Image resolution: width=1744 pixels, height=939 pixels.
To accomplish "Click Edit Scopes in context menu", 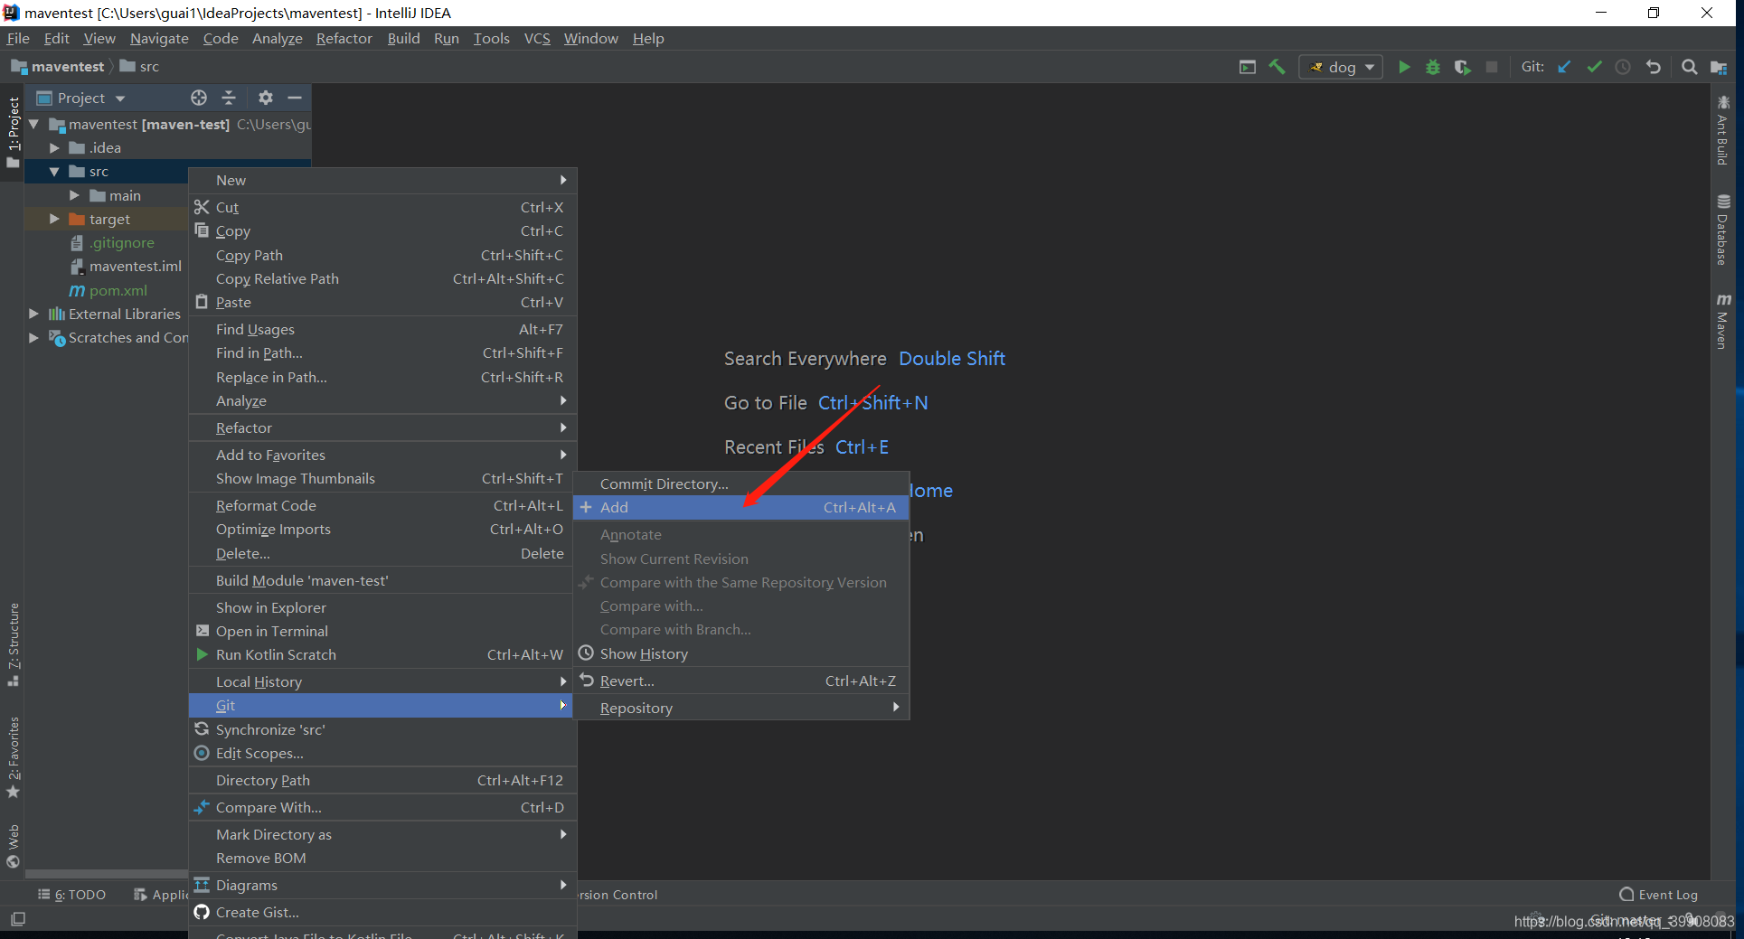I will pyautogui.click(x=382, y=753).
